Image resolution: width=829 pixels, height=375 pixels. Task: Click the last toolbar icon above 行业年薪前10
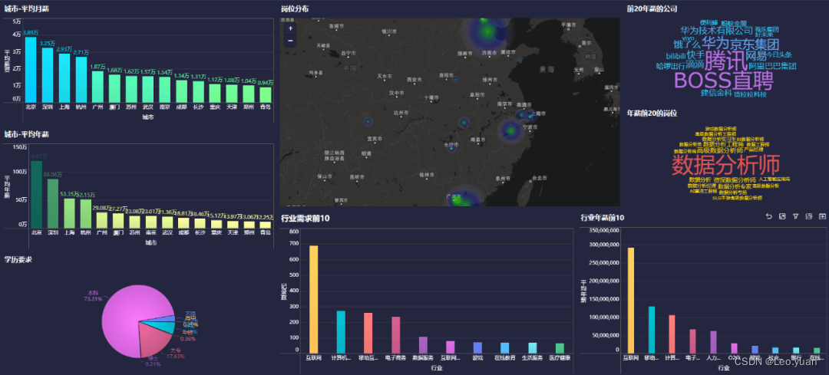tap(821, 216)
